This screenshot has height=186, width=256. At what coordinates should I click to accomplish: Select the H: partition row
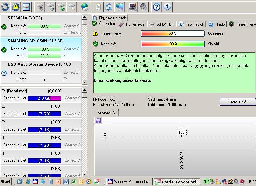(41, 157)
